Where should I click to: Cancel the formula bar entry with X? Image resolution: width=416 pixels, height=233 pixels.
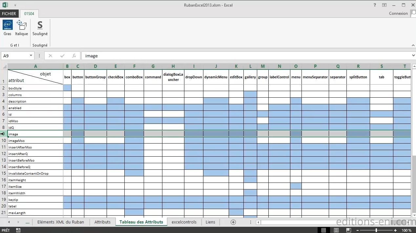point(50,56)
